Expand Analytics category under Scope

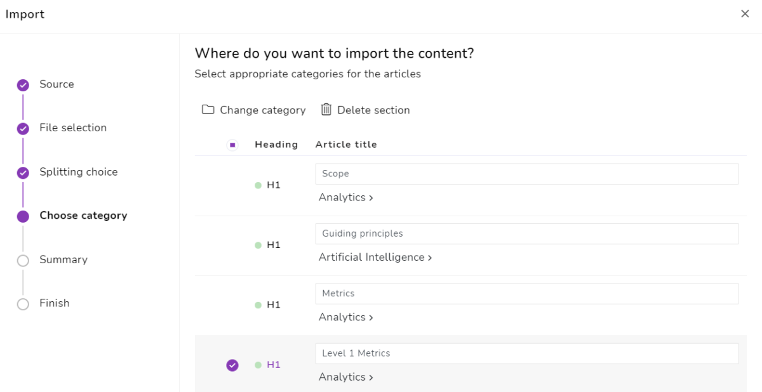pyautogui.click(x=345, y=197)
